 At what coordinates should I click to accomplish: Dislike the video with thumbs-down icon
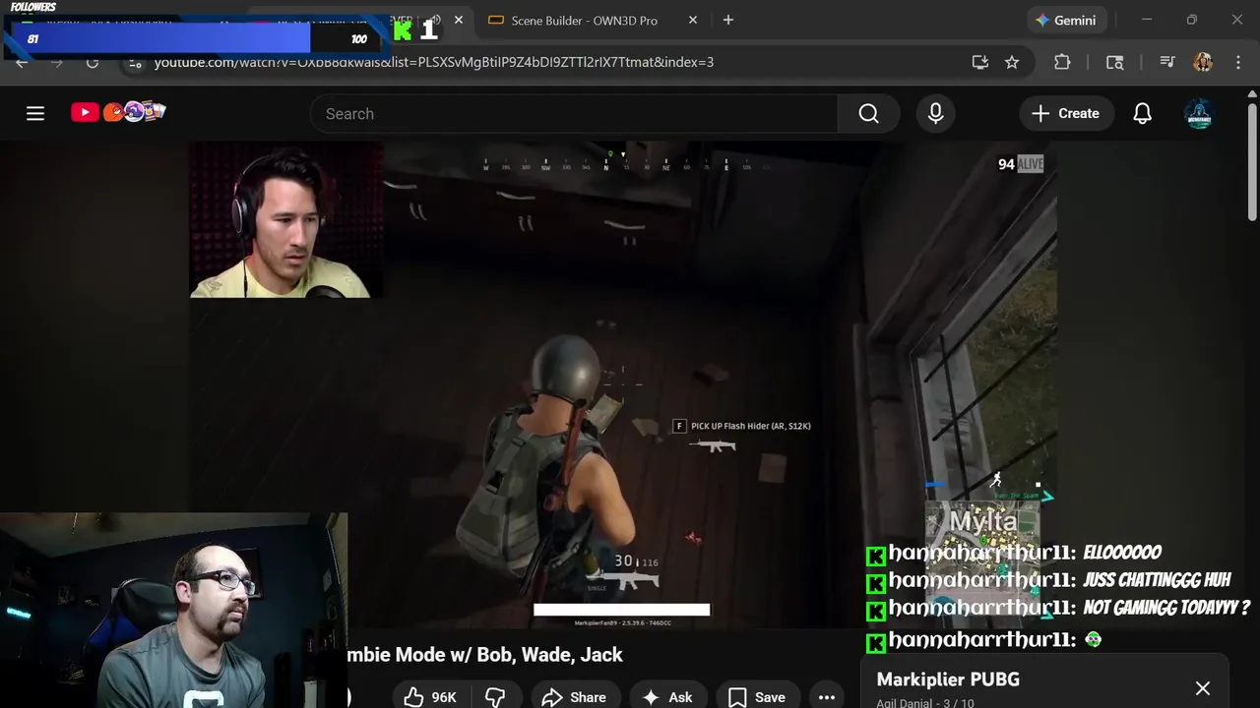496,696
